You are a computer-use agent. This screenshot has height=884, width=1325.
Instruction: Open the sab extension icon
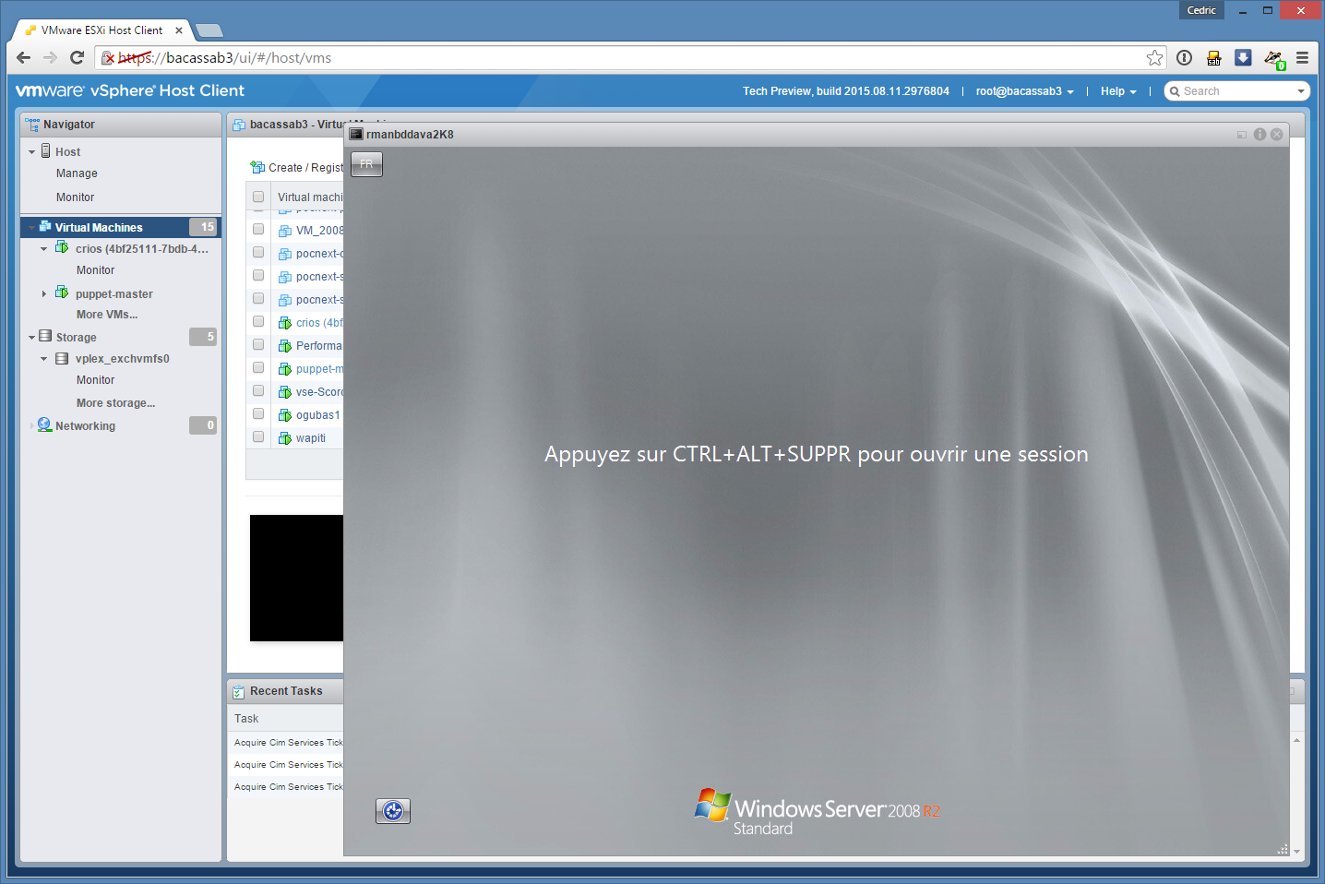pyautogui.click(x=1214, y=58)
